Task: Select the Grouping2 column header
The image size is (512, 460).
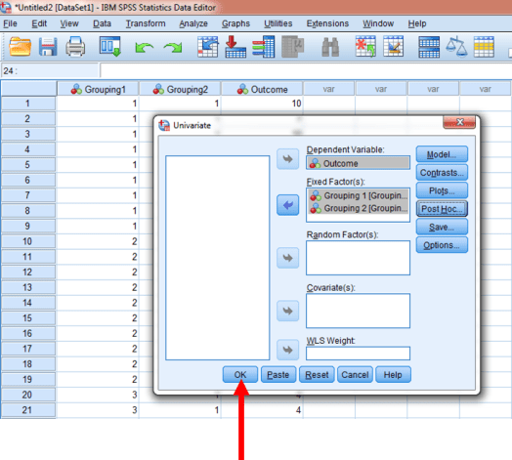Action: pos(180,89)
